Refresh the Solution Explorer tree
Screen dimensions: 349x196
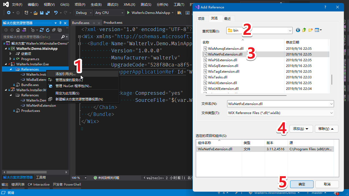(48, 30)
